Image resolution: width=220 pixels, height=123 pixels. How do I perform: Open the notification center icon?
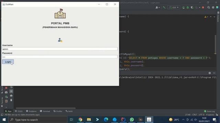click(214, 120)
